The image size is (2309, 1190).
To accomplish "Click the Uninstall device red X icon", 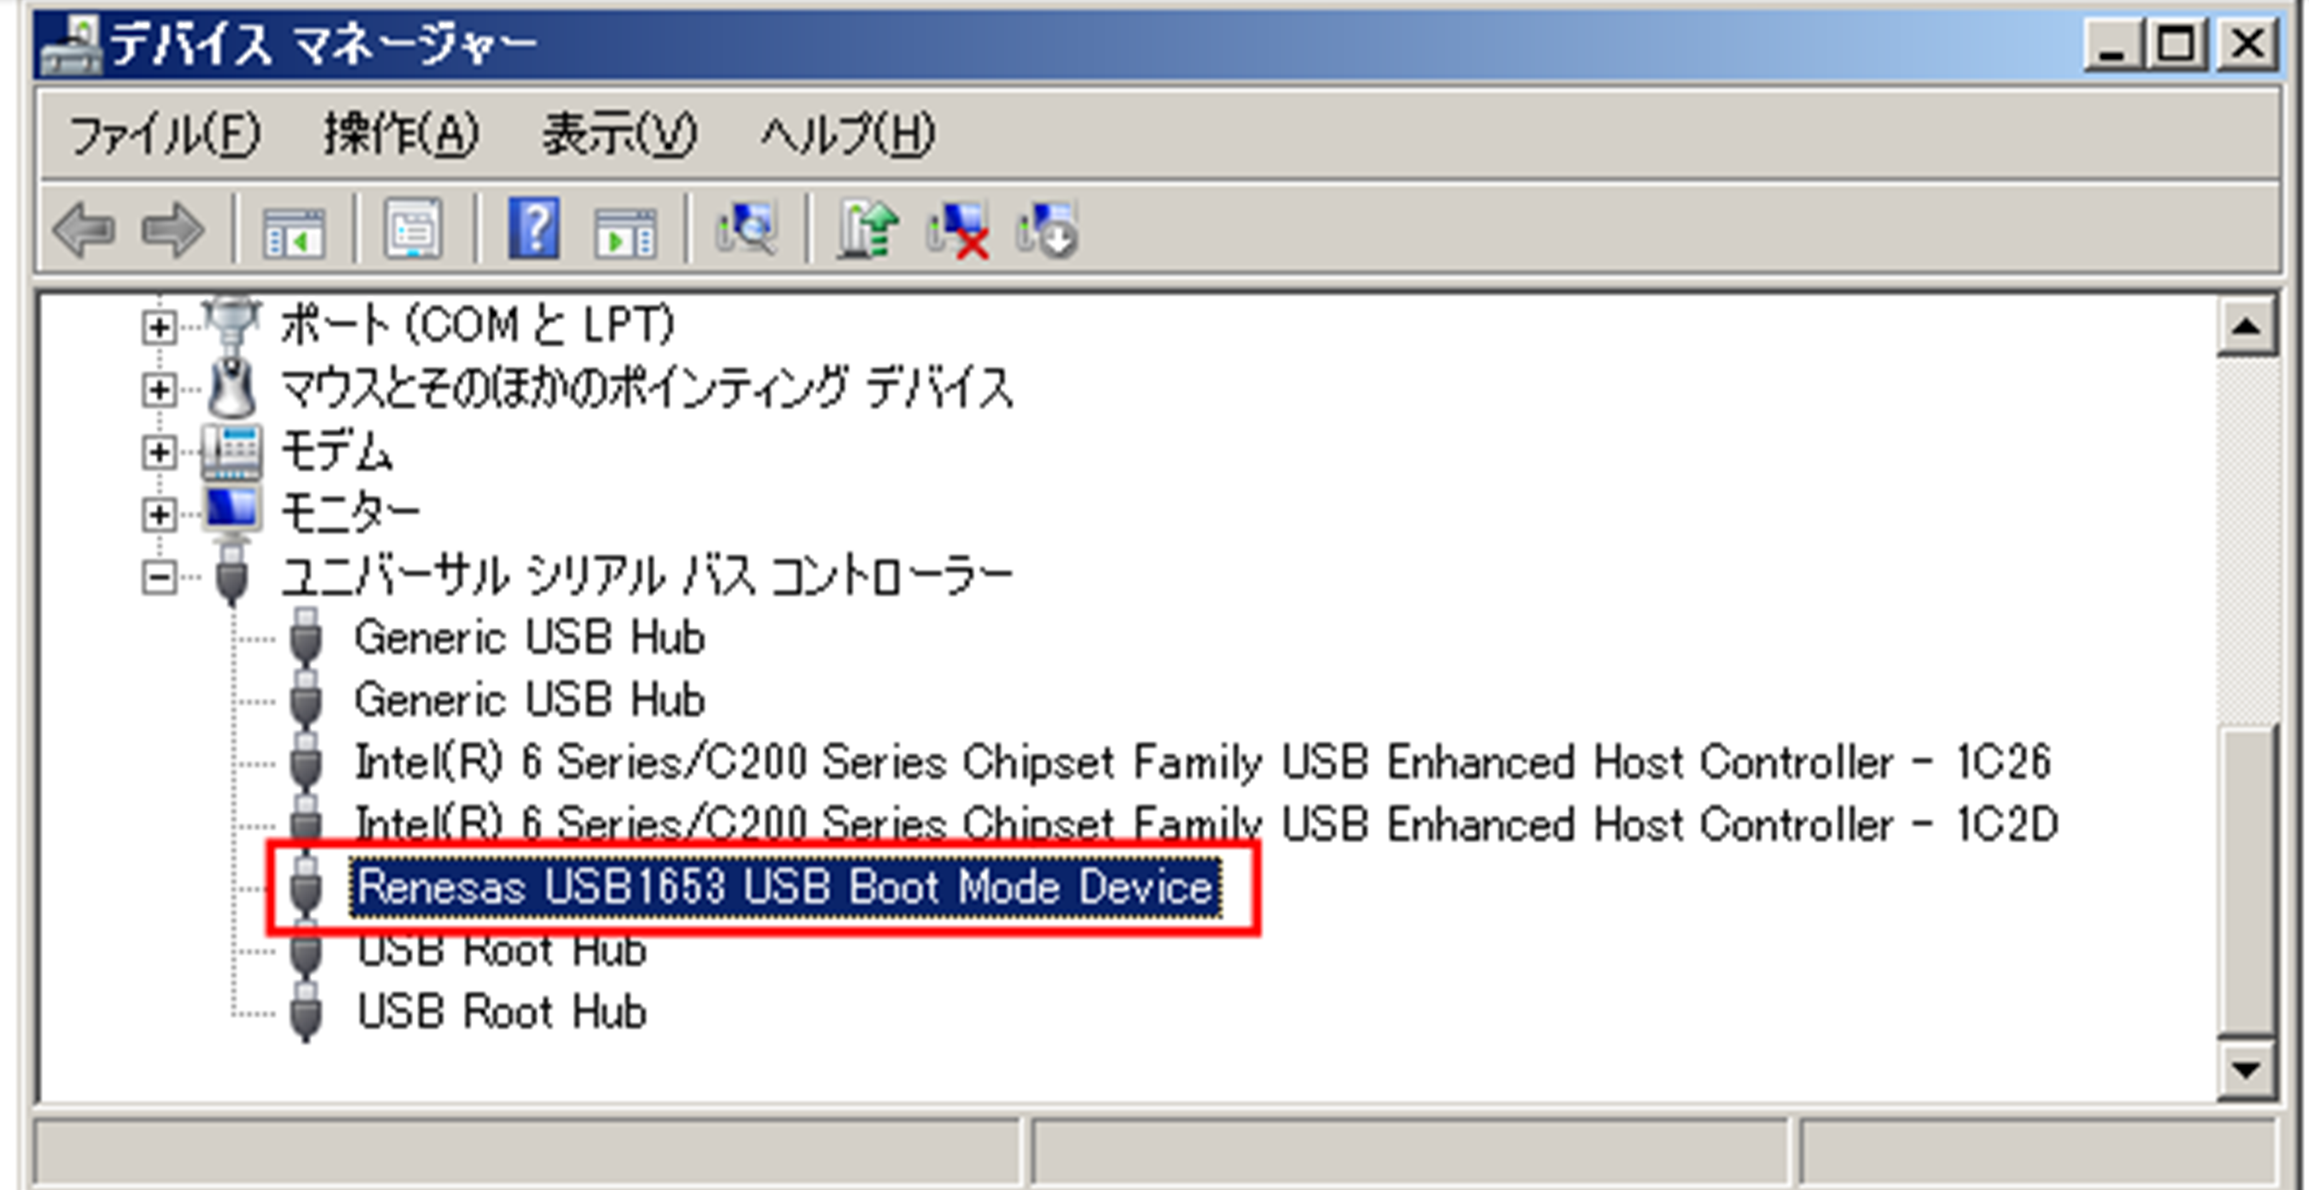I will point(957,230).
